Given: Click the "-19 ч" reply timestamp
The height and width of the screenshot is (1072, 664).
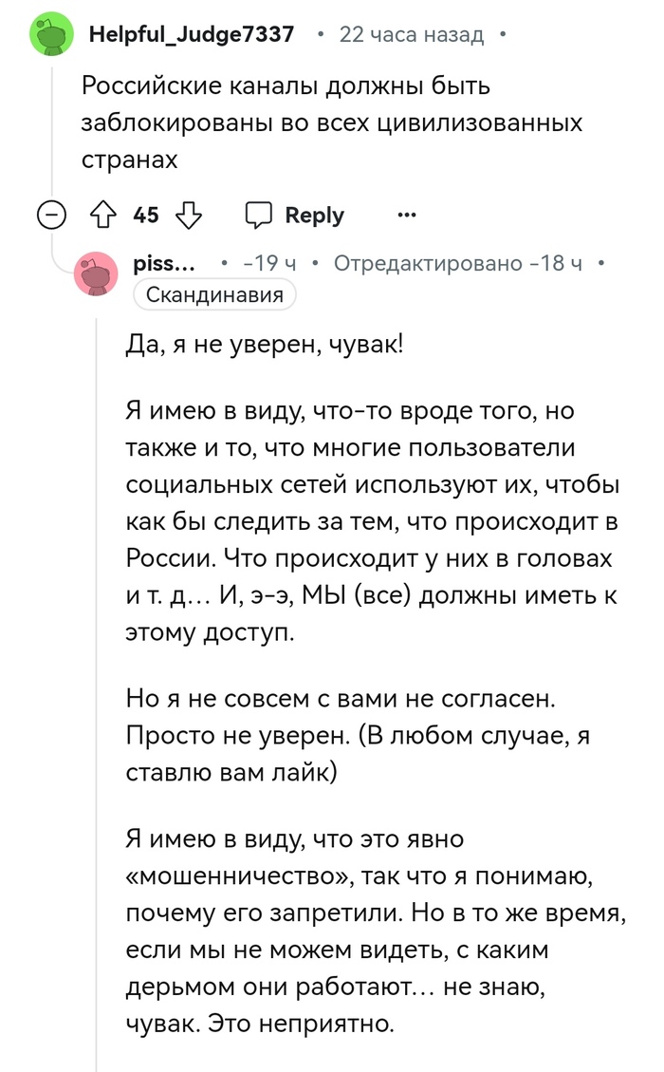Looking at the screenshot, I should tap(269, 263).
